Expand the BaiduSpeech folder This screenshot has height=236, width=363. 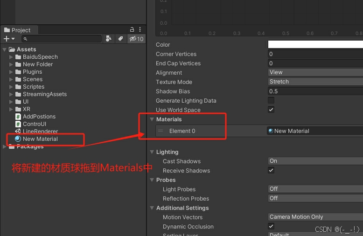pyautogui.click(x=11, y=57)
